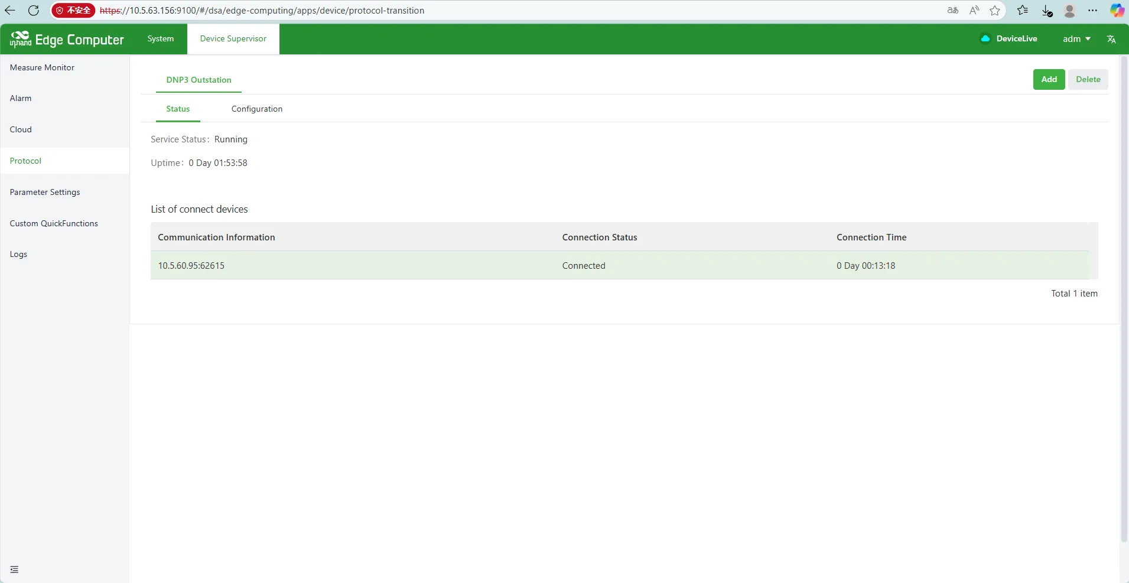Viewport: 1129px width, 583px height.
Task: Collapse the sidebar with bottom menu icon
Action: [x=14, y=569]
